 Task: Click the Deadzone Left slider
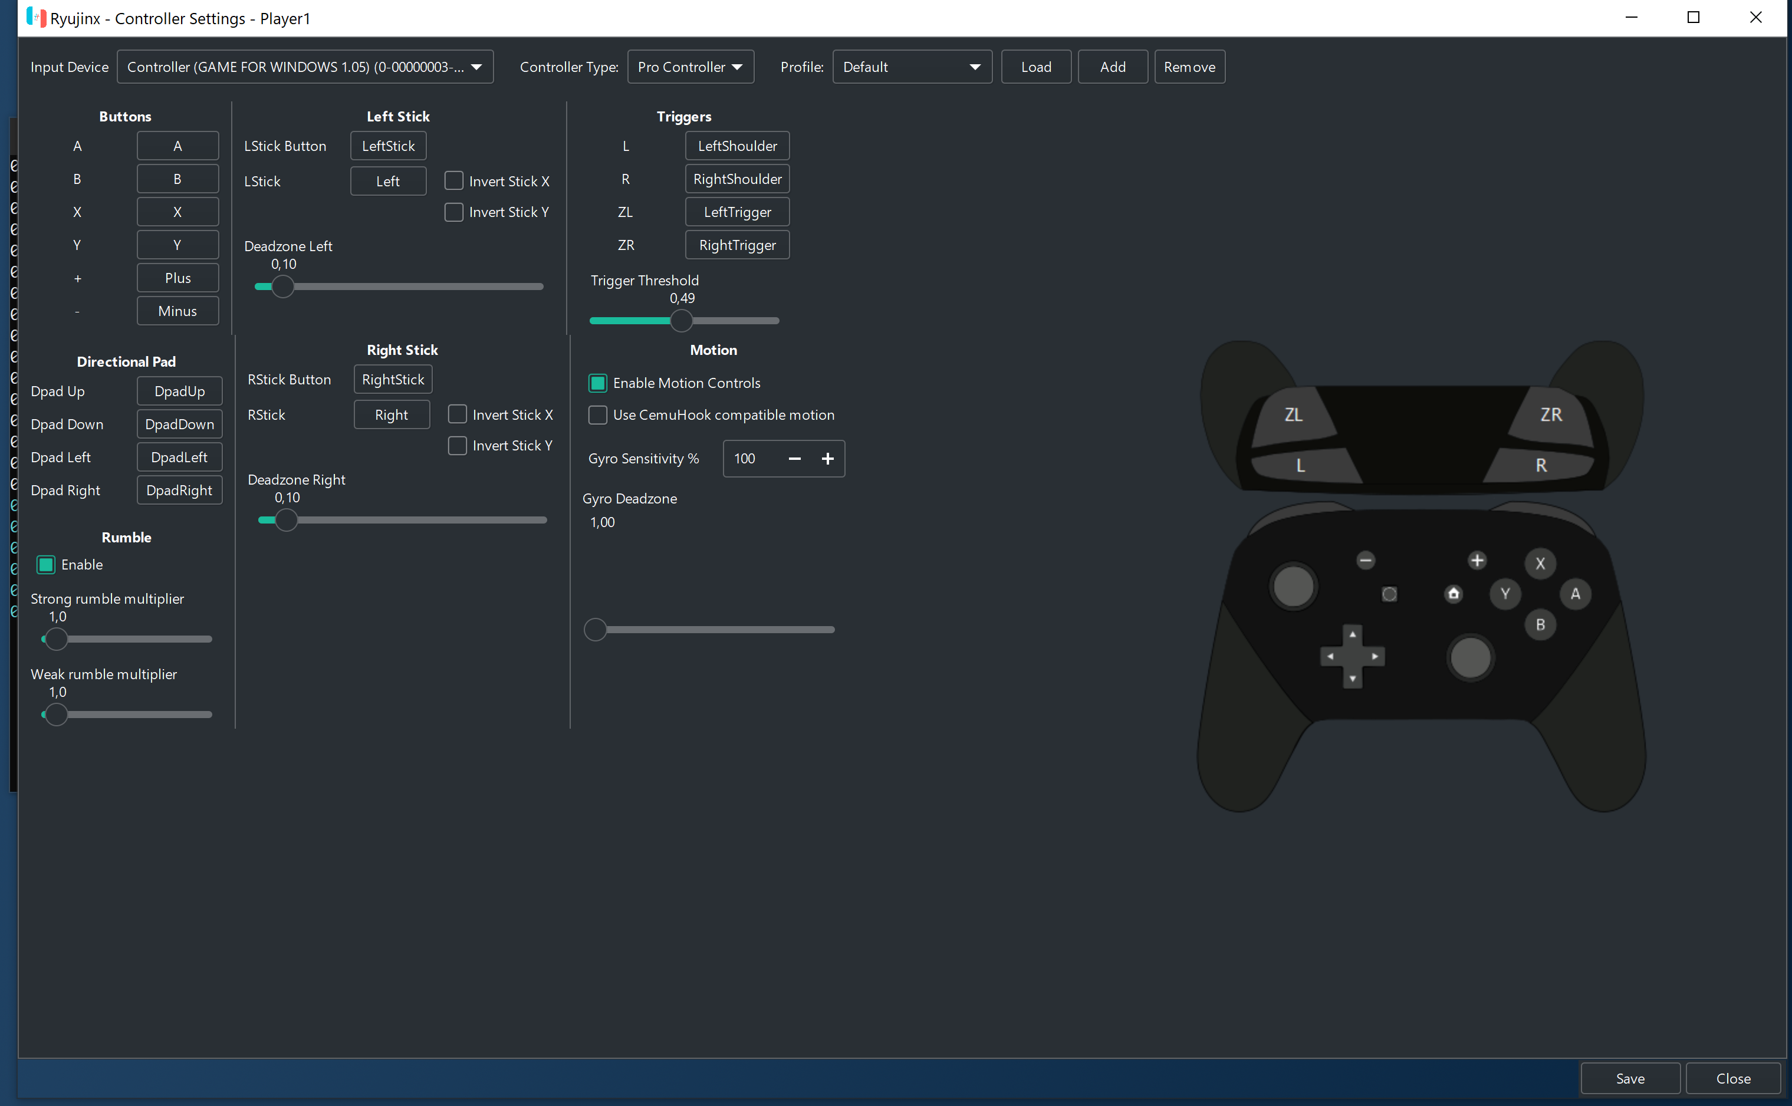[x=399, y=287]
